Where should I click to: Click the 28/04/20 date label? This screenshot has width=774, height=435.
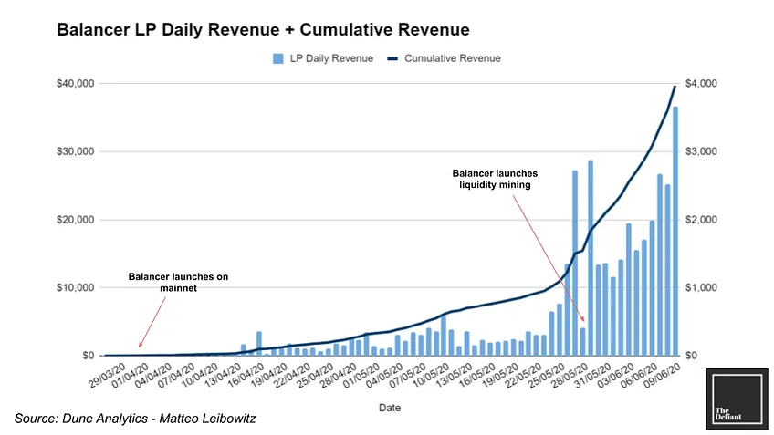[x=339, y=376]
